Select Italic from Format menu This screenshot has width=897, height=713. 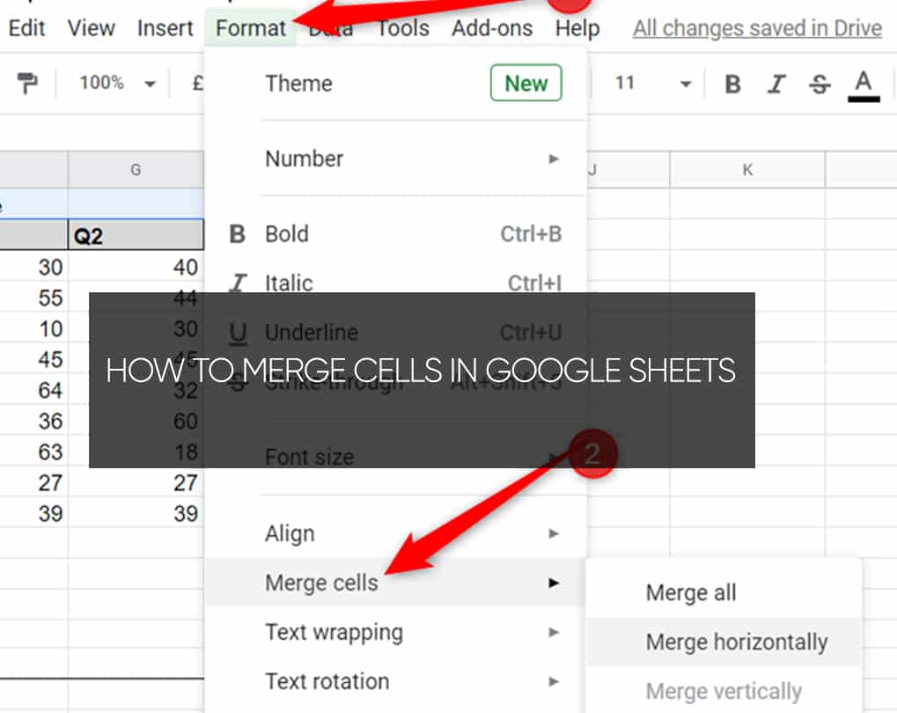click(395, 282)
